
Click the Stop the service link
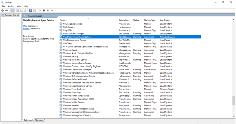25,26
